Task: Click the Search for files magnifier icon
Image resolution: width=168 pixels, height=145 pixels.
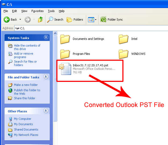Action: [x=10, y=62]
